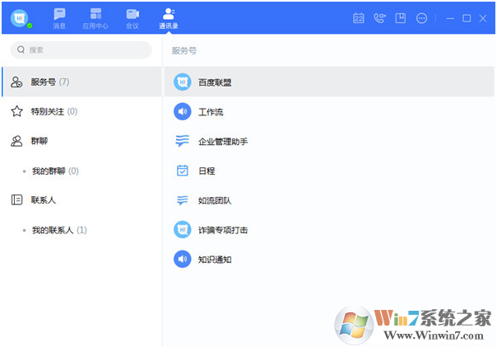Click the 工作流 speaker icon

pyautogui.click(x=182, y=111)
